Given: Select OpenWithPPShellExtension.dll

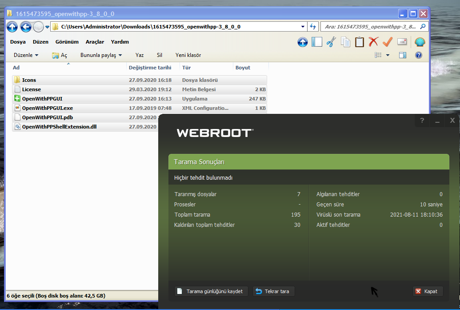Looking at the screenshot, I should point(85,127).
